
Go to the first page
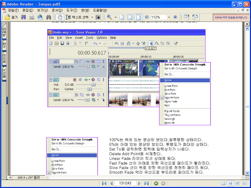point(104,183)
